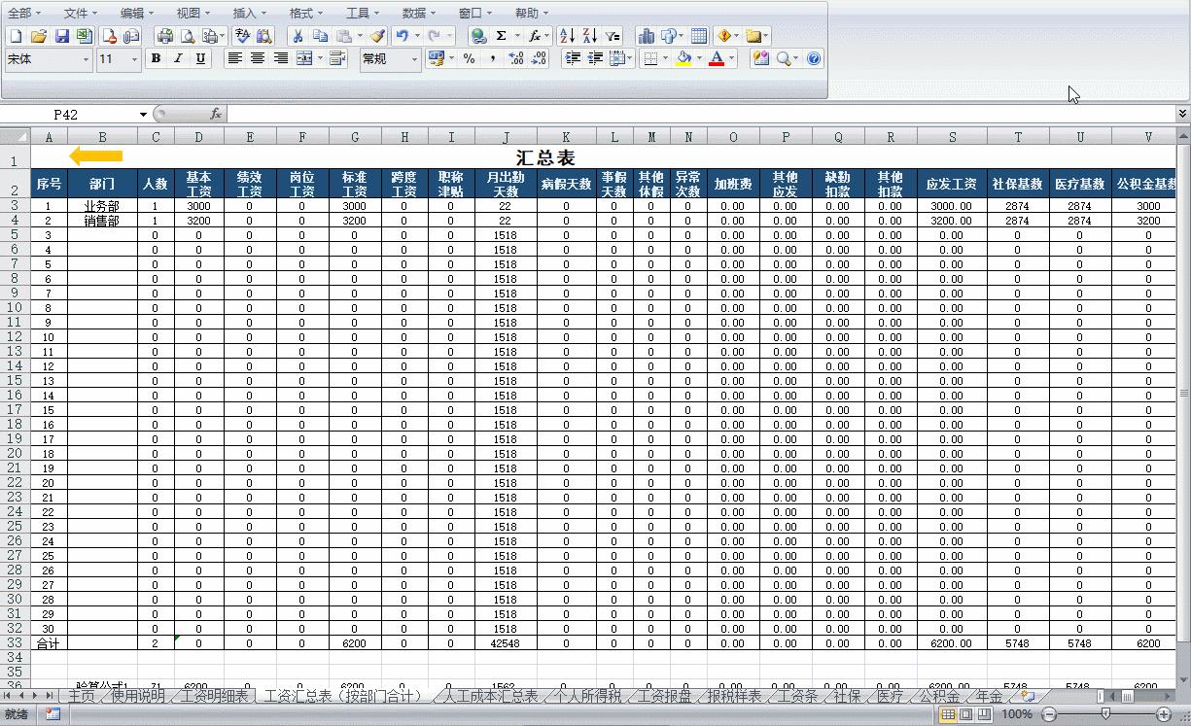Screen dimensions: 1191x726
Task: Switch to page break preview in status bar
Action: click(984, 714)
